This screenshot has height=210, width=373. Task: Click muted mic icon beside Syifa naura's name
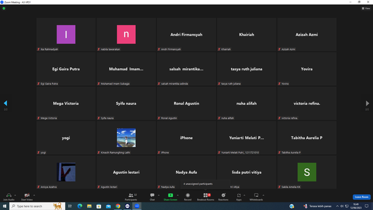tap(98, 118)
